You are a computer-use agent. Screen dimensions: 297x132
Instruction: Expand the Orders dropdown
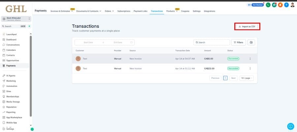click(109, 11)
